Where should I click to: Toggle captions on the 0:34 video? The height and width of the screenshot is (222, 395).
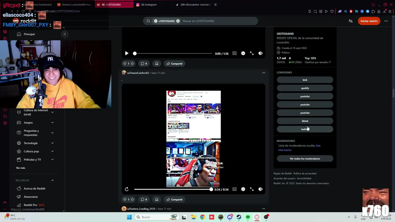point(235,189)
